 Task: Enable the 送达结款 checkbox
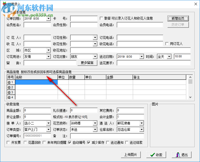(x=127, y=142)
